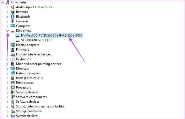
Task: Select the Human Interface Devices label
Action: tap(34, 54)
